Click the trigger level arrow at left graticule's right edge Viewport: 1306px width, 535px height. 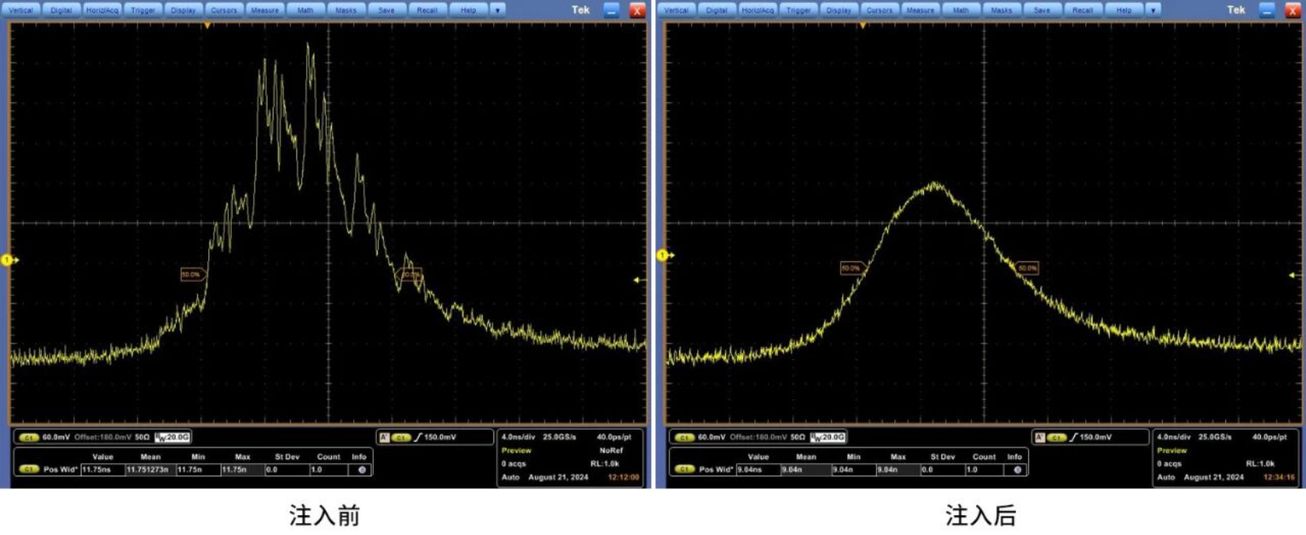pos(638,280)
